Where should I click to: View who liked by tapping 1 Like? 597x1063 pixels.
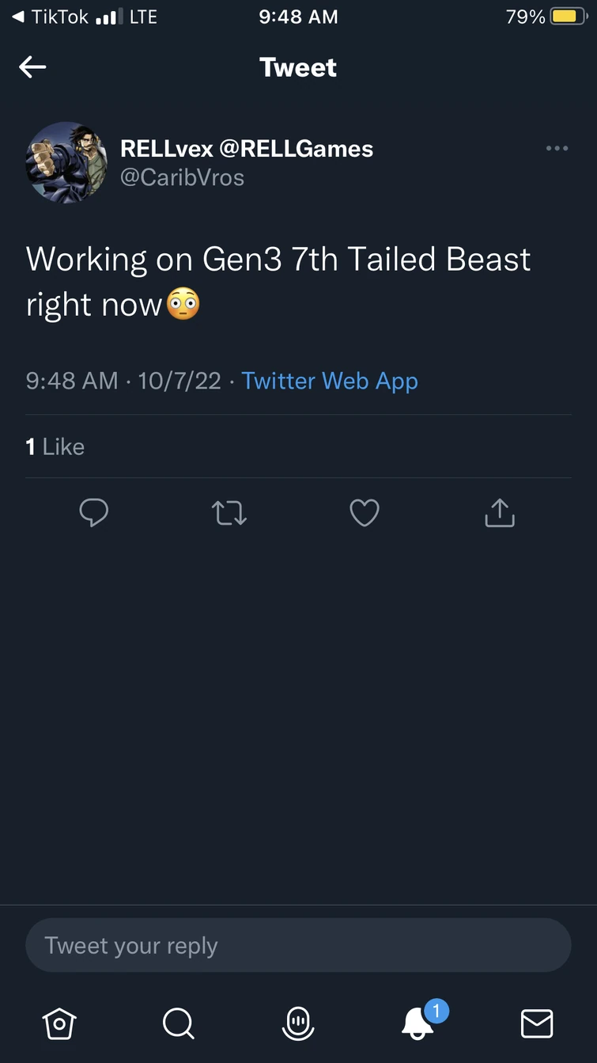(55, 446)
